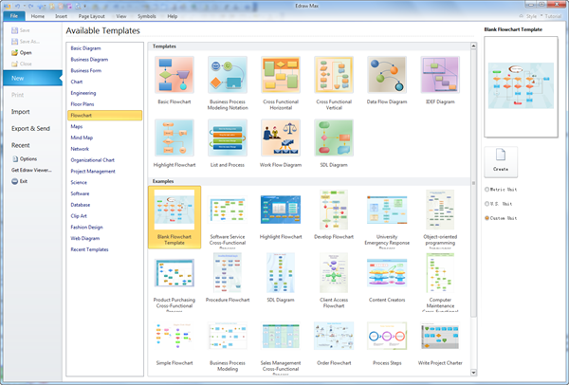The width and height of the screenshot is (569, 385).
Task: Click the Cross Functional Horizontal template
Action: tap(280, 75)
